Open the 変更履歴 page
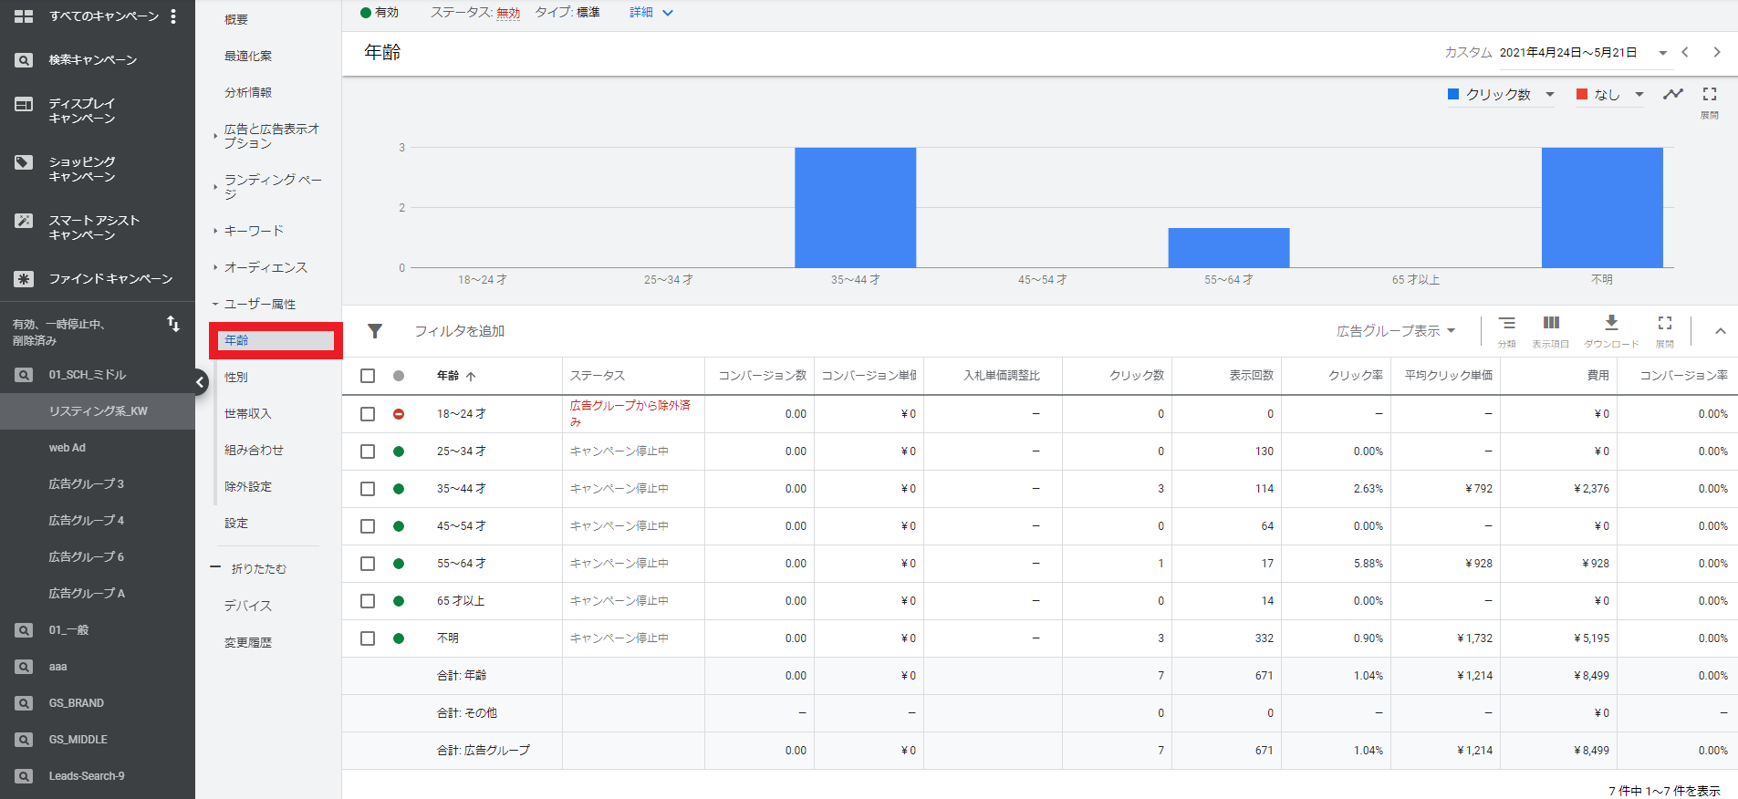Viewport: 1738px width, 799px height. click(x=248, y=642)
